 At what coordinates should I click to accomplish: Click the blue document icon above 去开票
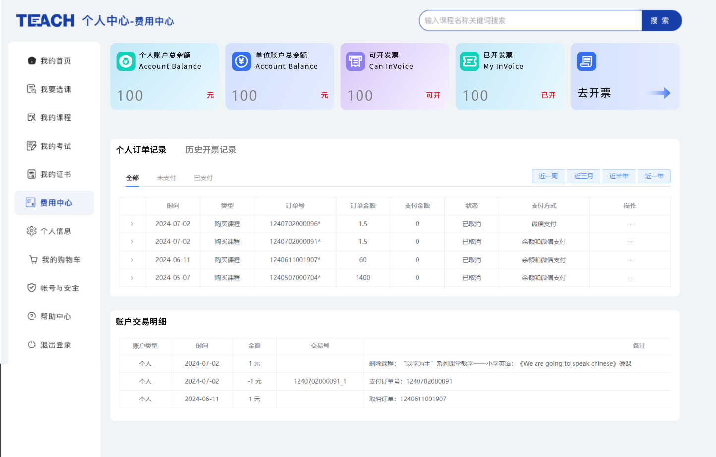tap(586, 61)
